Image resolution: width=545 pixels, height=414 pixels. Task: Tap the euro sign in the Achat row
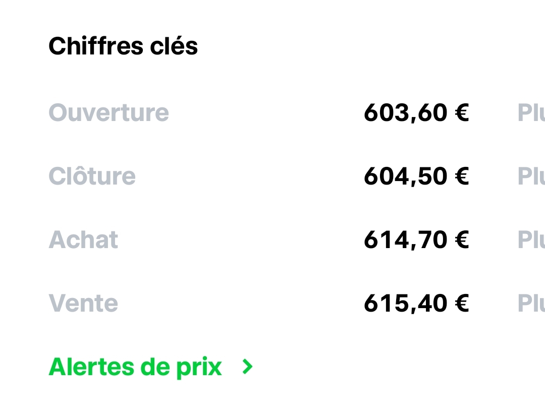[462, 240]
